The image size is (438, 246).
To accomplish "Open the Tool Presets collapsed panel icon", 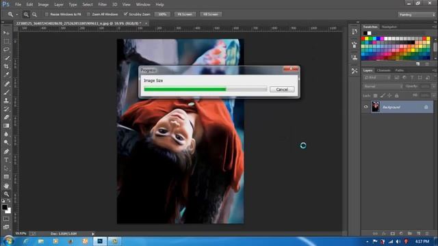I will (x=355, y=71).
